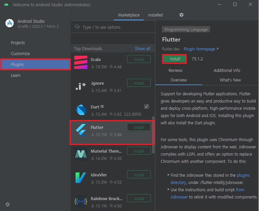This screenshot has width=259, height=211.
Task: Click the Top Downloads heading
Action: [88, 49]
